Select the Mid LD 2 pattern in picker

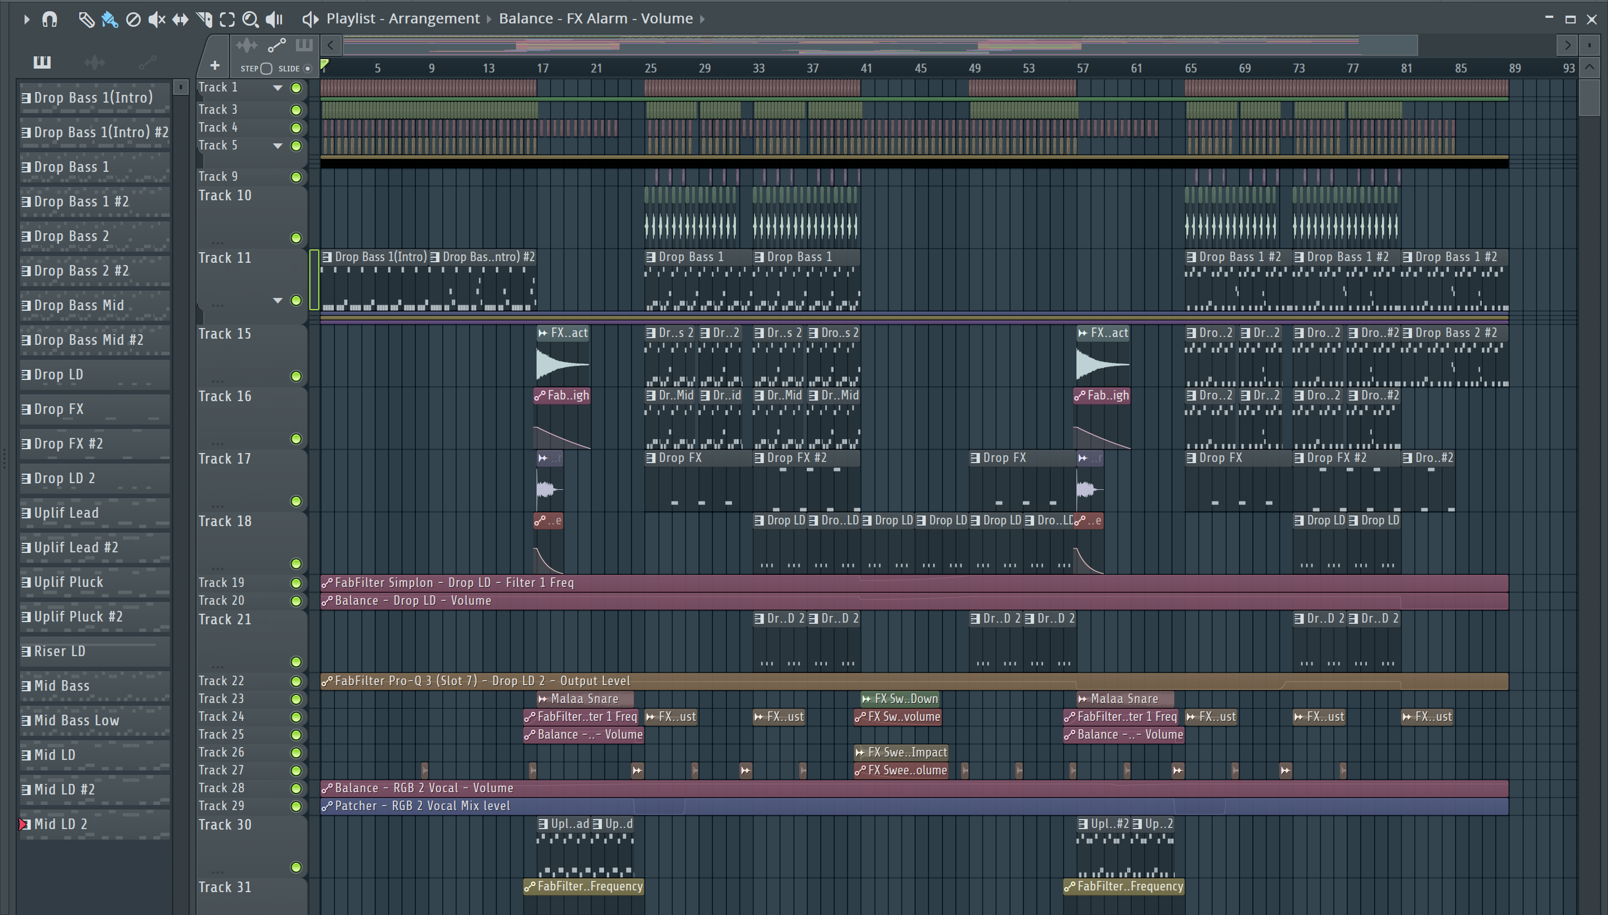click(95, 824)
